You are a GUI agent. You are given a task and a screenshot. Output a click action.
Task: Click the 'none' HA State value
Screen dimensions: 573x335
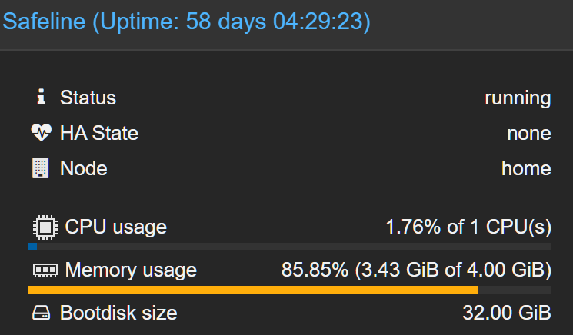pos(529,133)
